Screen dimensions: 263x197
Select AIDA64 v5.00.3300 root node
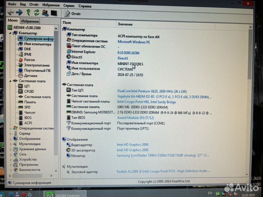[x=24, y=28]
